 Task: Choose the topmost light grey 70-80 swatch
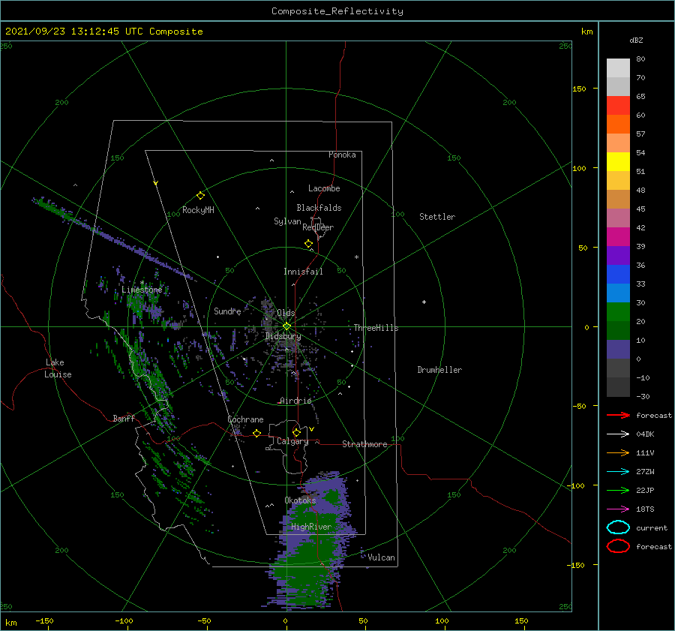pyautogui.click(x=618, y=68)
